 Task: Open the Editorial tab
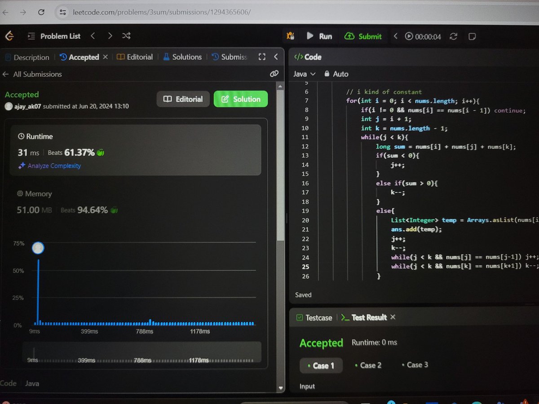coord(135,57)
